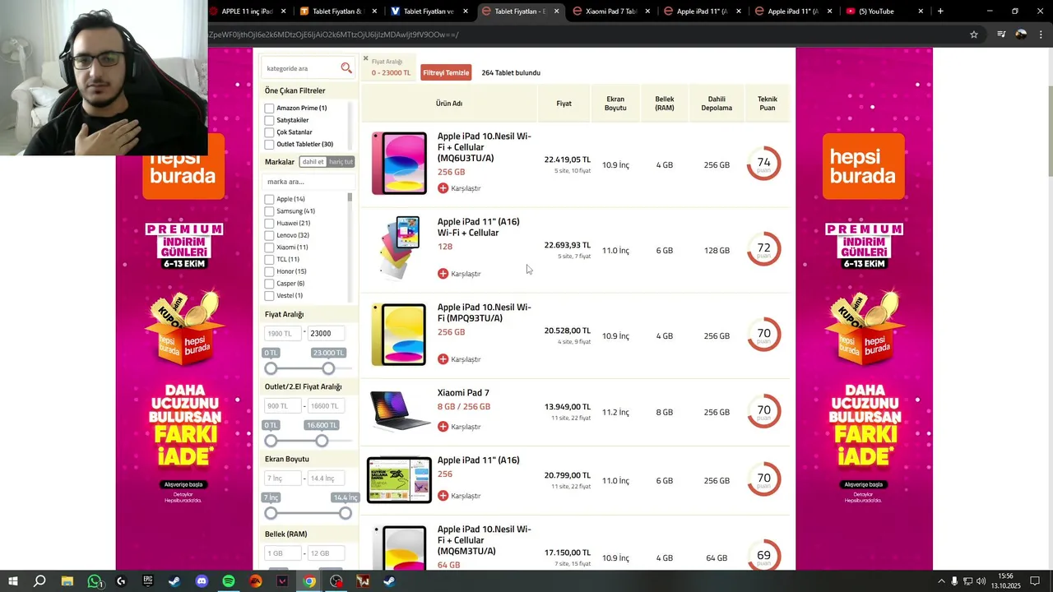Open Apple iPad 10.Nesil MPQ93TU/A link
The width and height of the screenshot is (1053, 592).
(484, 312)
